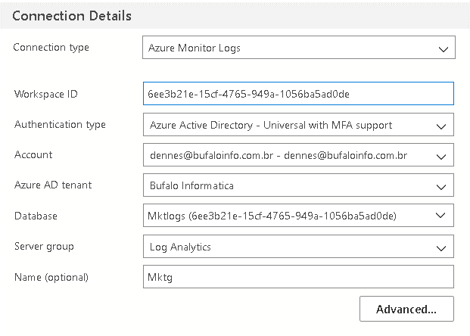This screenshot has width=470, height=336.
Task: Click the Authentication type chevron arrow
Action: (441, 126)
